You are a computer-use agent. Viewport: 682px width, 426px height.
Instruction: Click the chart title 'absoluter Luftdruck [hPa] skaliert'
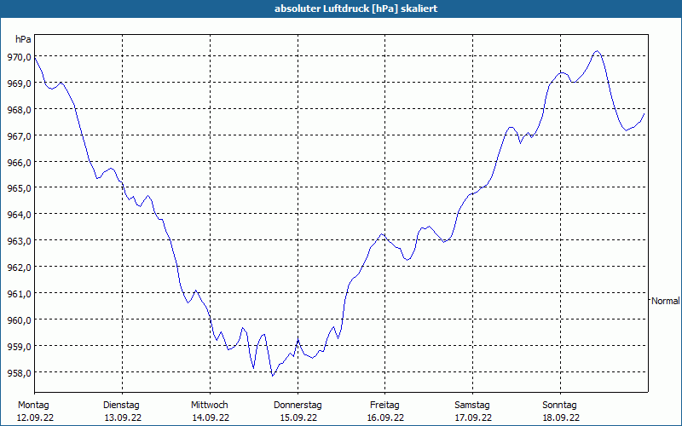coord(355,9)
